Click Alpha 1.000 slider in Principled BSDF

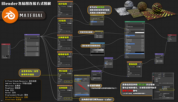click(135, 54)
